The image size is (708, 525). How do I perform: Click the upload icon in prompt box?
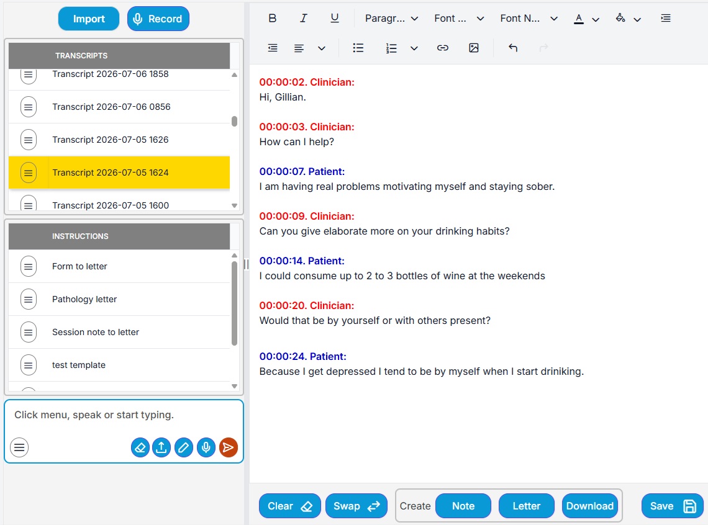point(161,447)
